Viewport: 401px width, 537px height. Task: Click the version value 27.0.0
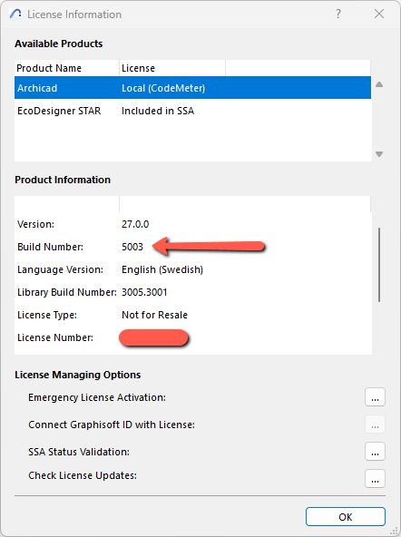coord(135,224)
